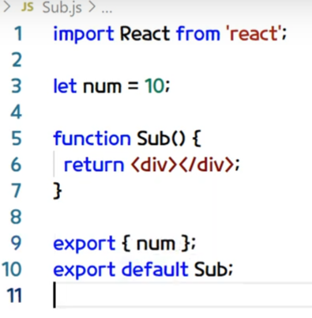Screen dimensions: 312x318
Task: Click 'Sub()' function name on line 5
Action: click(x=161, y=138)
